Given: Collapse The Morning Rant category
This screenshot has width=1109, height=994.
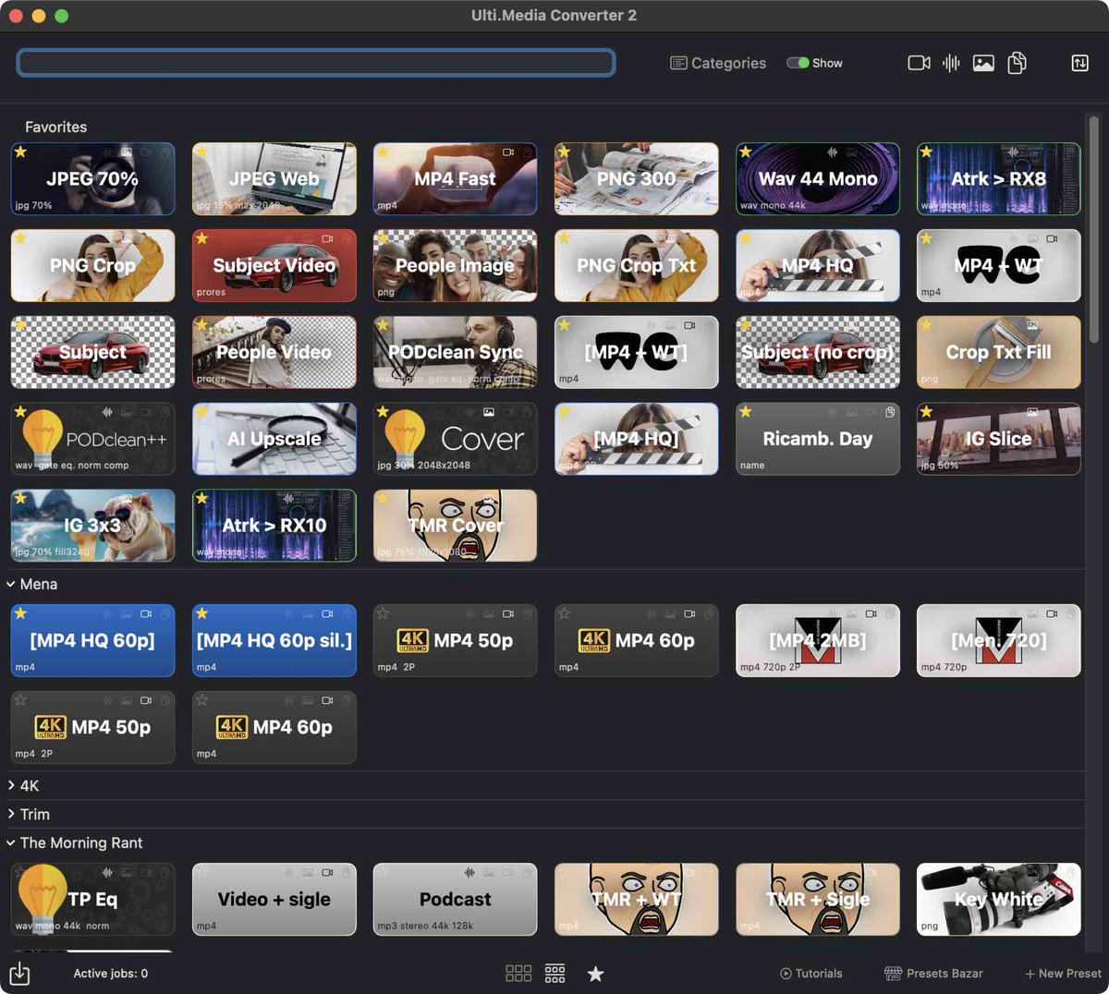Looking at the screenshot, I should click(x=11, y=842).
